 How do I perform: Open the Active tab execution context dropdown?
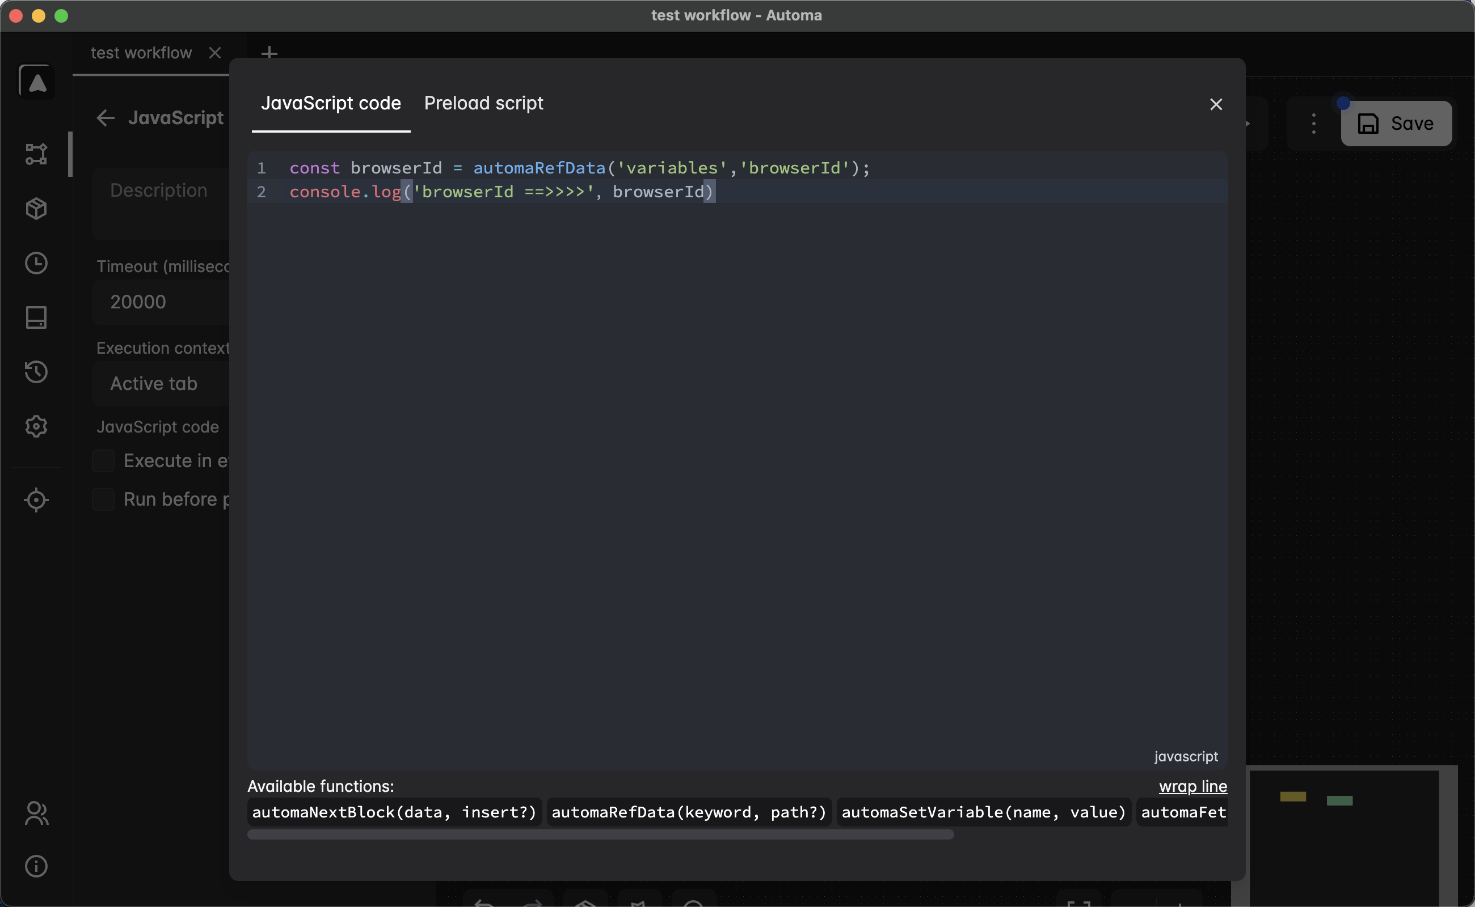coord(161,384)
